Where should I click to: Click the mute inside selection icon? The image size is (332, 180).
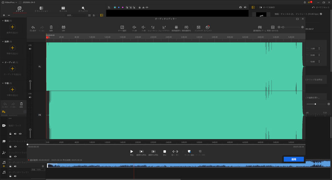(186, 27)
